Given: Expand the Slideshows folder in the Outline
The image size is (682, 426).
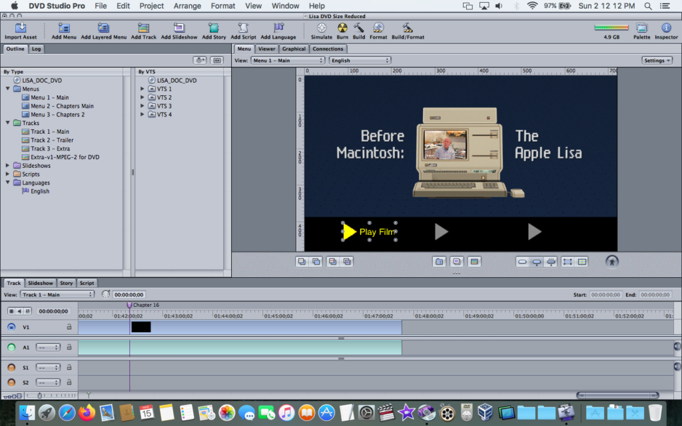Looking at the screenshot, I should coord(8,166).
